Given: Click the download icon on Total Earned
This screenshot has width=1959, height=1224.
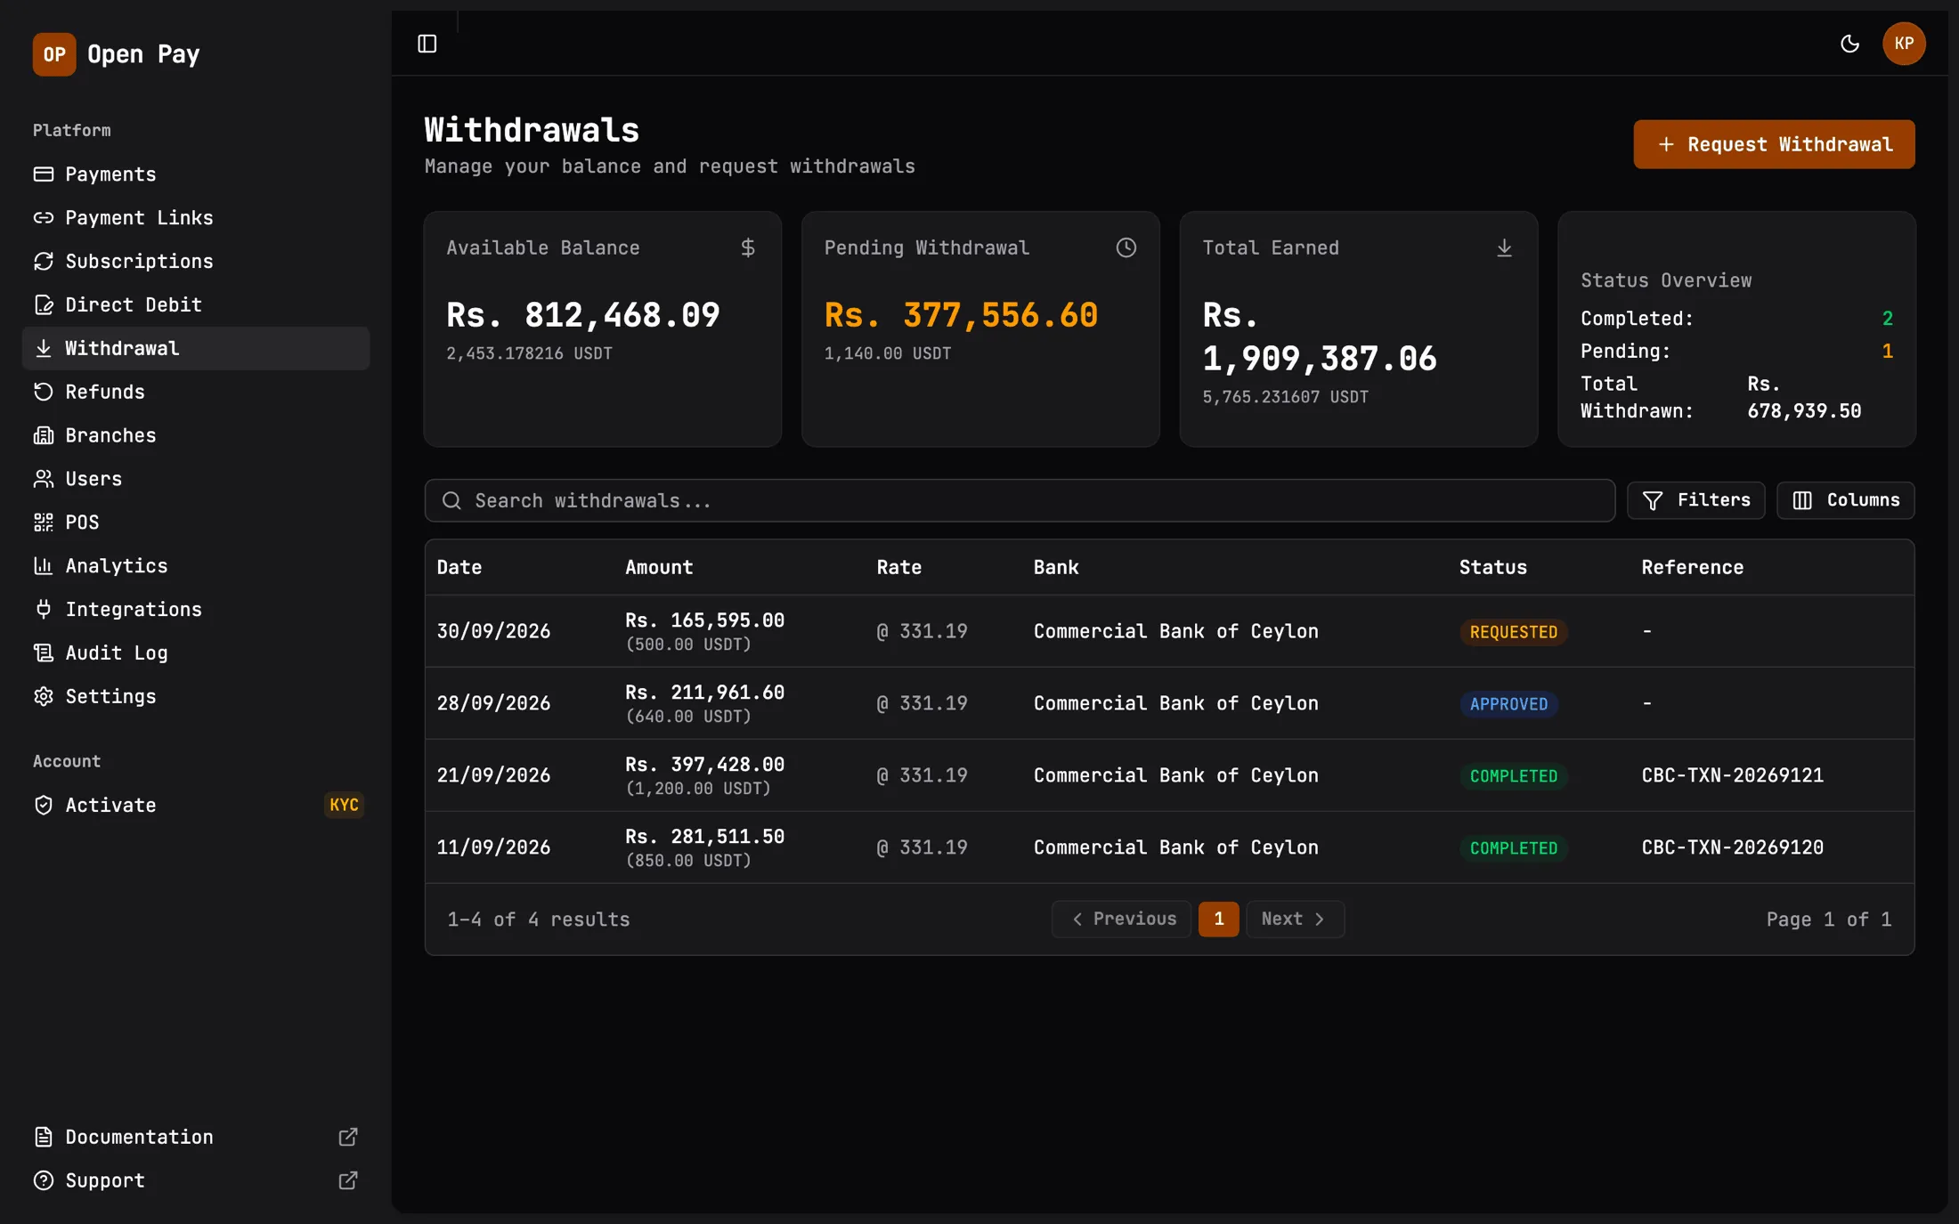Looking at the screenshot, I should pos(1504,247).
